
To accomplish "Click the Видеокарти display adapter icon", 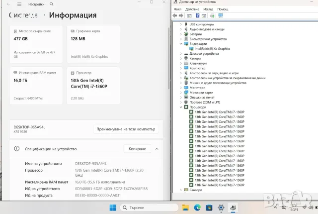I will [x=186, y=44].
